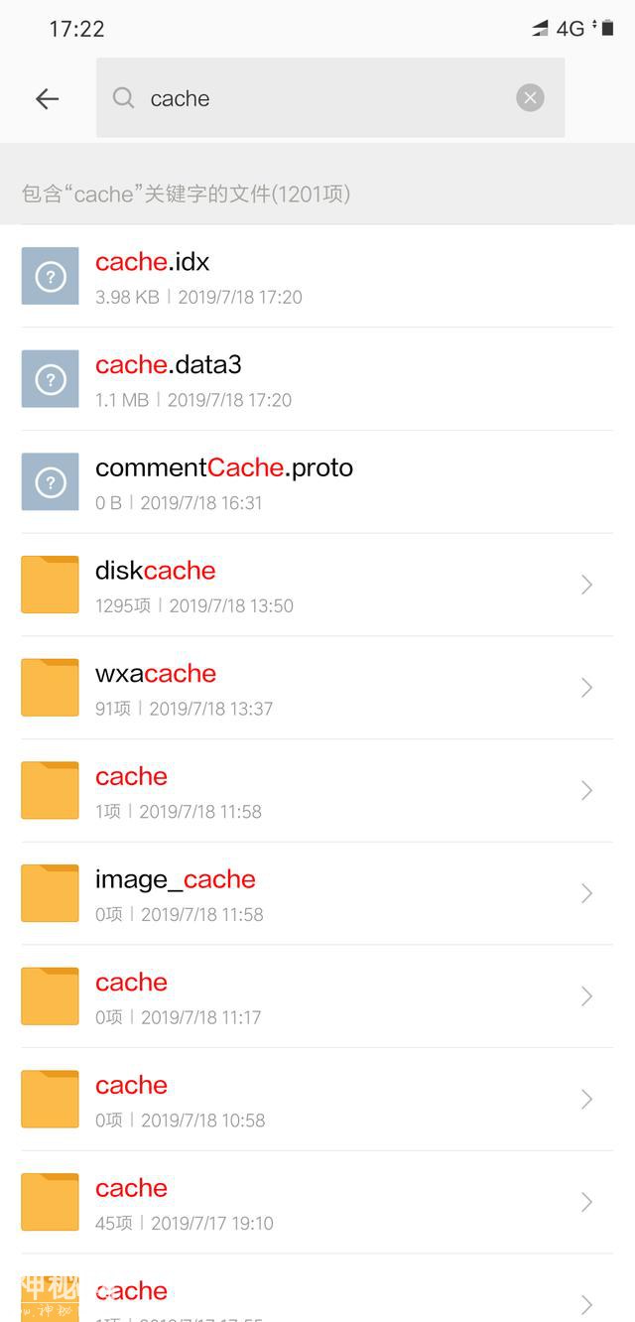Focus the search field containing cache
Image resolution: width=635 pixels, height=1322 pixels.
tap(330, 97)
